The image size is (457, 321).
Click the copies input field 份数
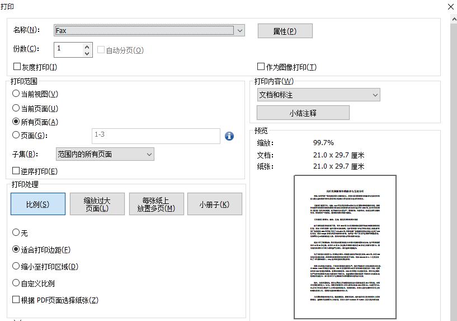pos(69,50)
